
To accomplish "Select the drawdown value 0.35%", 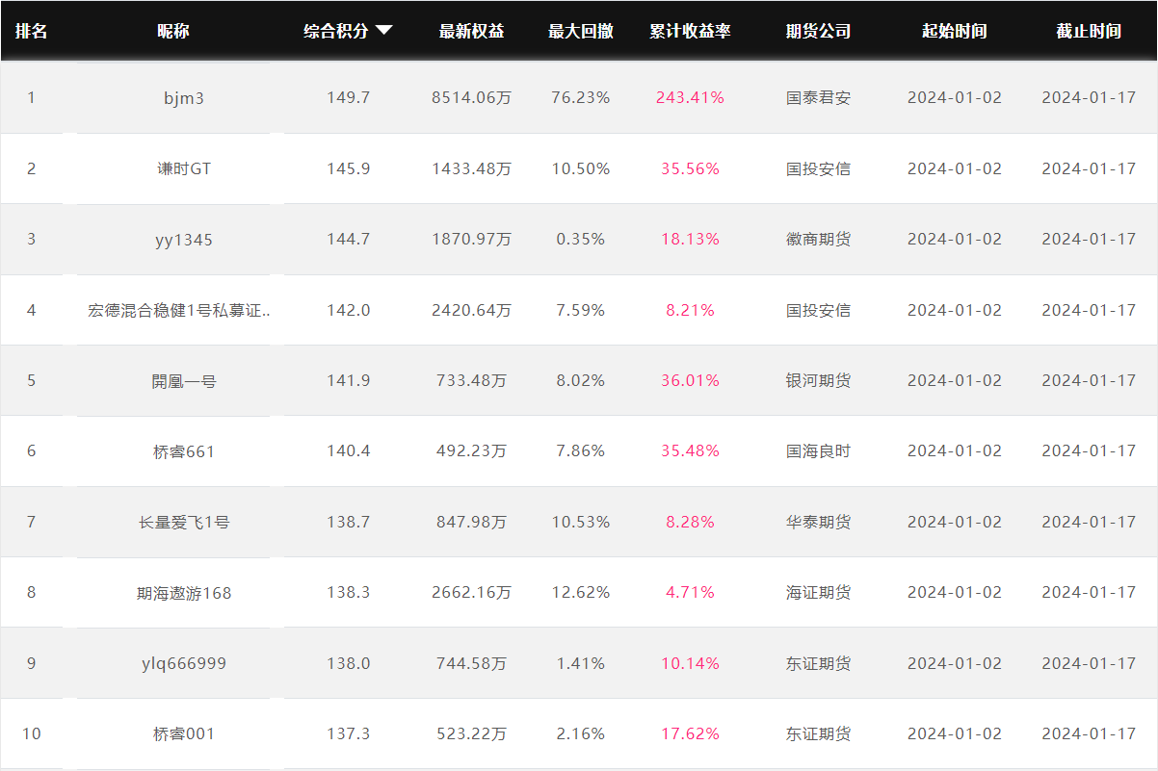I will pos(581,240).
